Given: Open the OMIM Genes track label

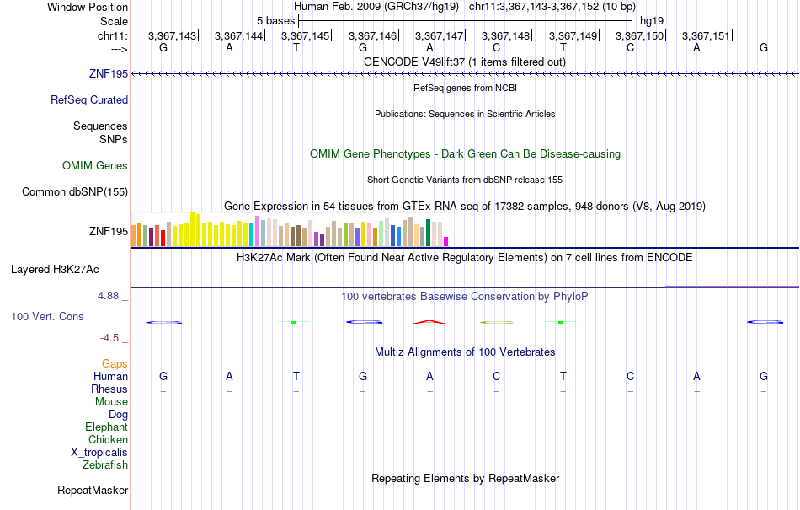Looking at the screenshot, I should (x=94, y=165).
